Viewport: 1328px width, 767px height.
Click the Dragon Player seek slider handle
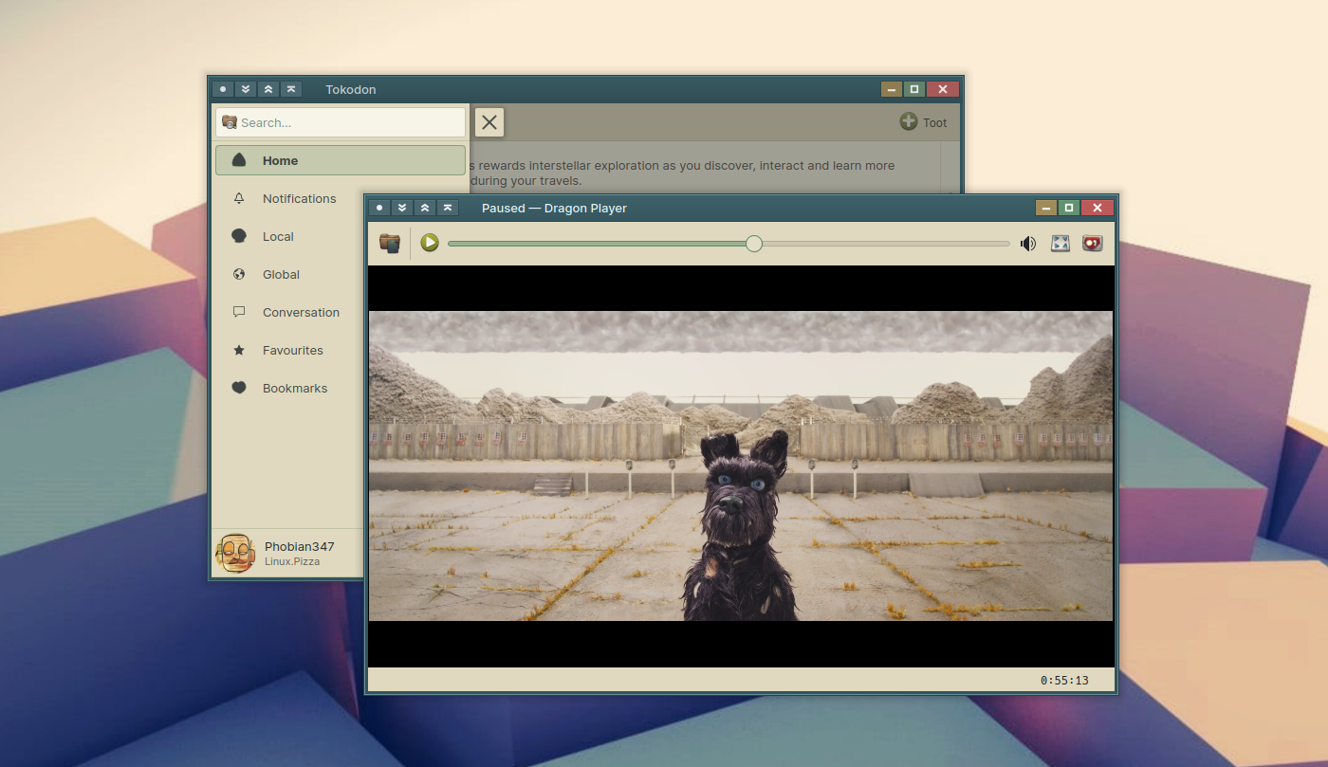[x=754, y=244]
